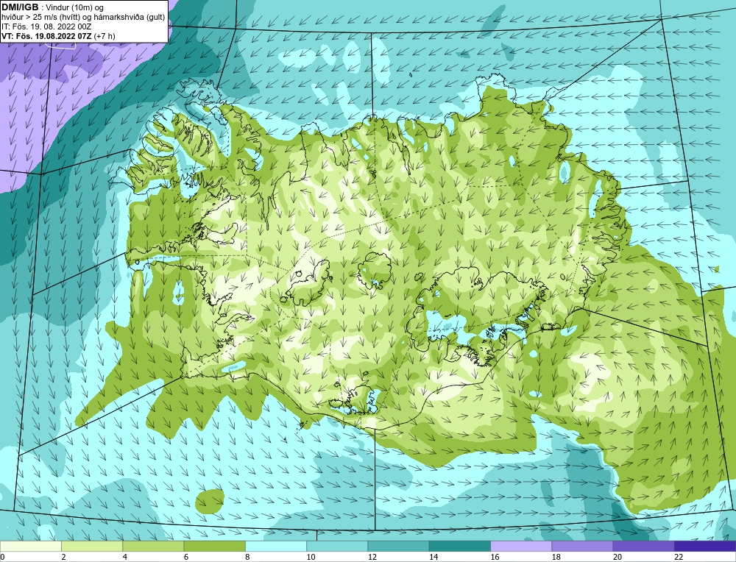Click the scale label "2"

(x=63, y=557)
